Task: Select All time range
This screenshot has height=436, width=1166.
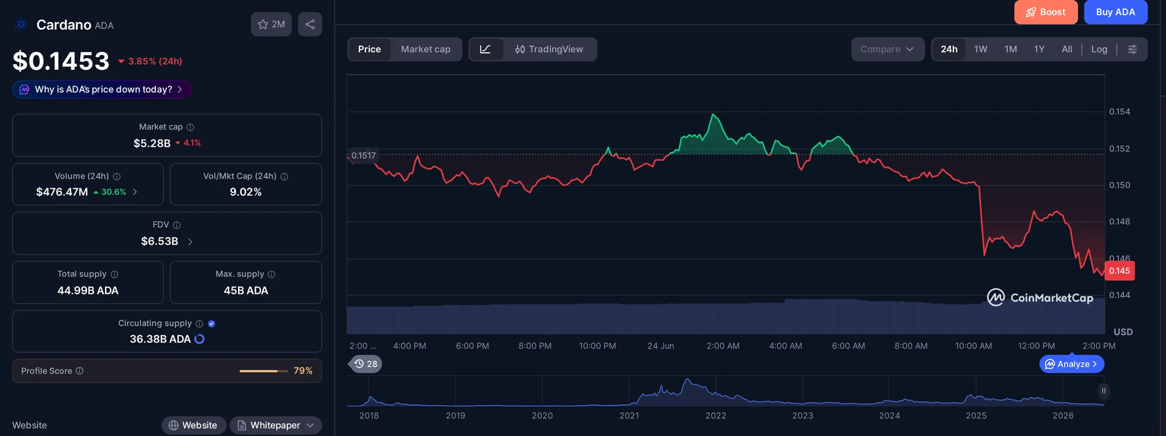Action: point(1067,49)
